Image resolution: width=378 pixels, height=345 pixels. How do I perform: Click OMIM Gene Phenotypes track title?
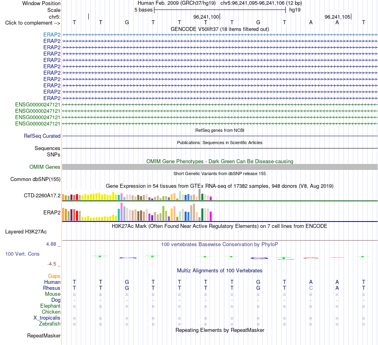tap(220, 162)
